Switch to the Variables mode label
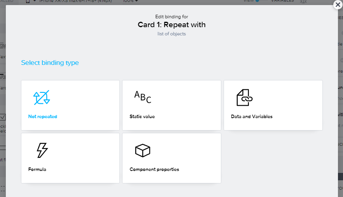 pyautogui.click(x=282, y=1)
